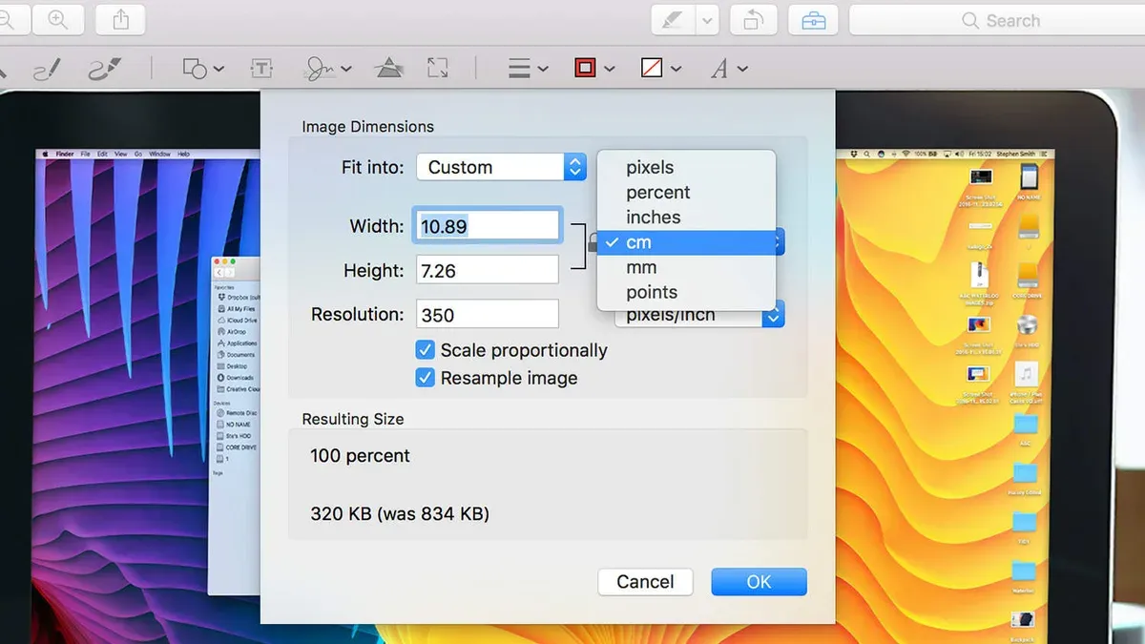Open the Fill Color picker swatch
Screen dimensions: 1145x644
point(660,69)
